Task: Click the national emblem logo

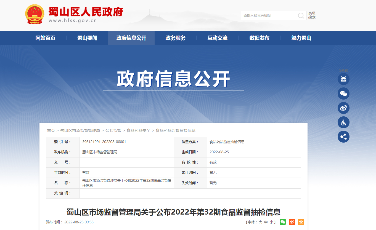Action: tap(35, 14)
